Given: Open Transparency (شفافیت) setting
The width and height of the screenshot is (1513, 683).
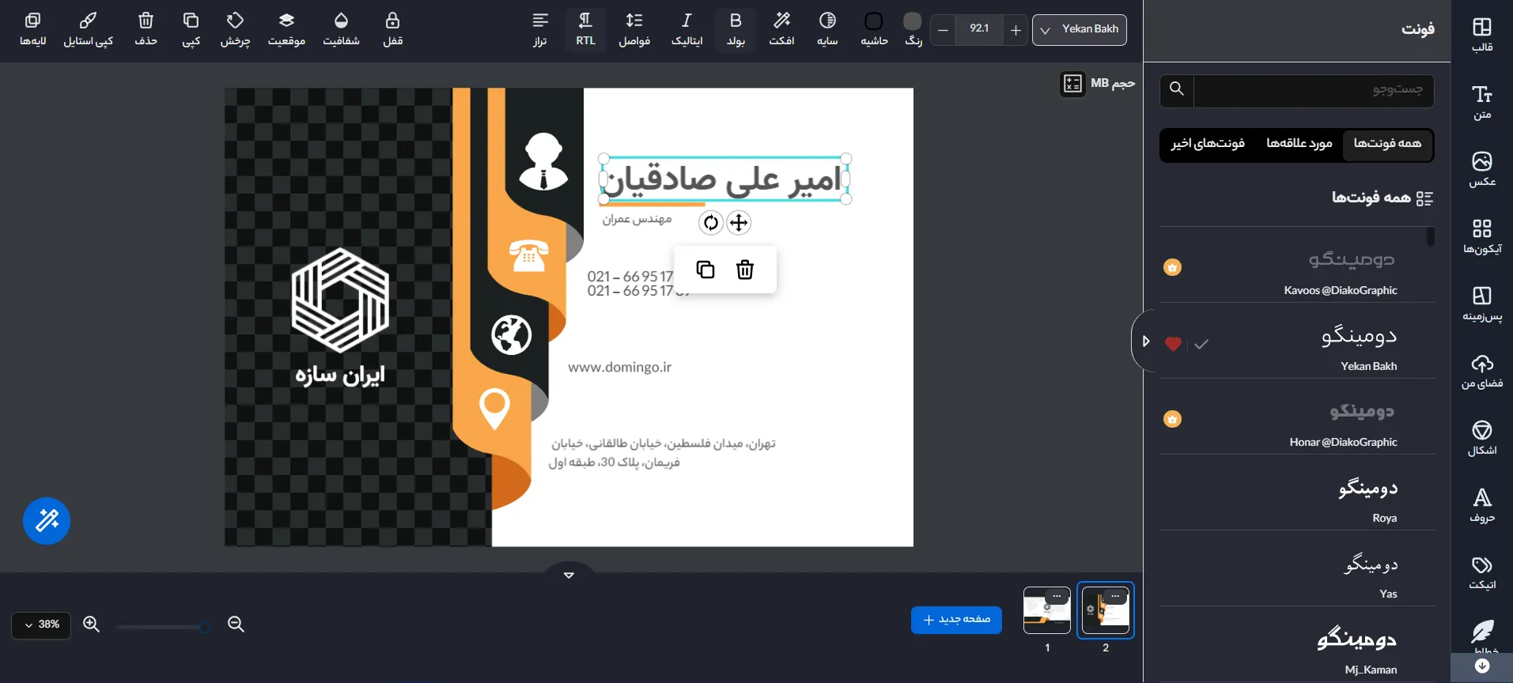Looking at the screenshot, I should pyautogui.click(x=341, y=29).
